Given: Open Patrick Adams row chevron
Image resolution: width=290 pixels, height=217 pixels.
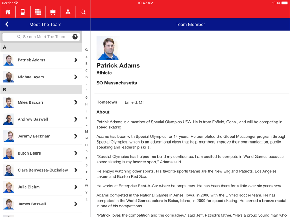Looking at the screenshot, I should (76, 60).
